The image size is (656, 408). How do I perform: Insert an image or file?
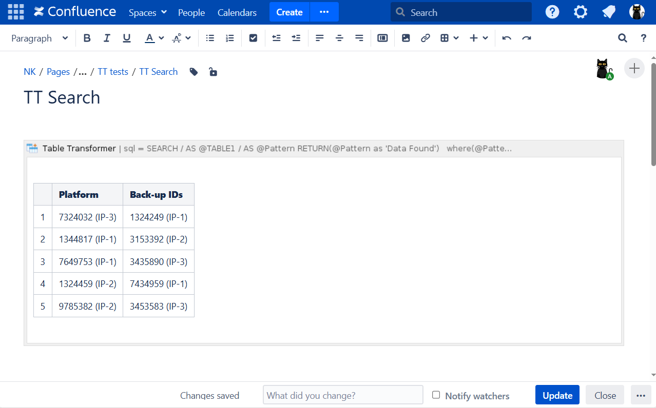tap(406, 38)
